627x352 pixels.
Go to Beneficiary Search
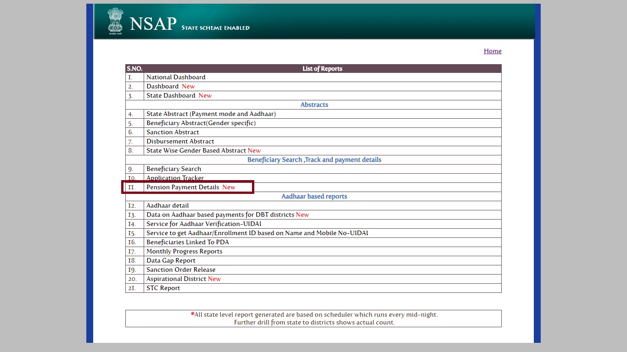point(174,169)
